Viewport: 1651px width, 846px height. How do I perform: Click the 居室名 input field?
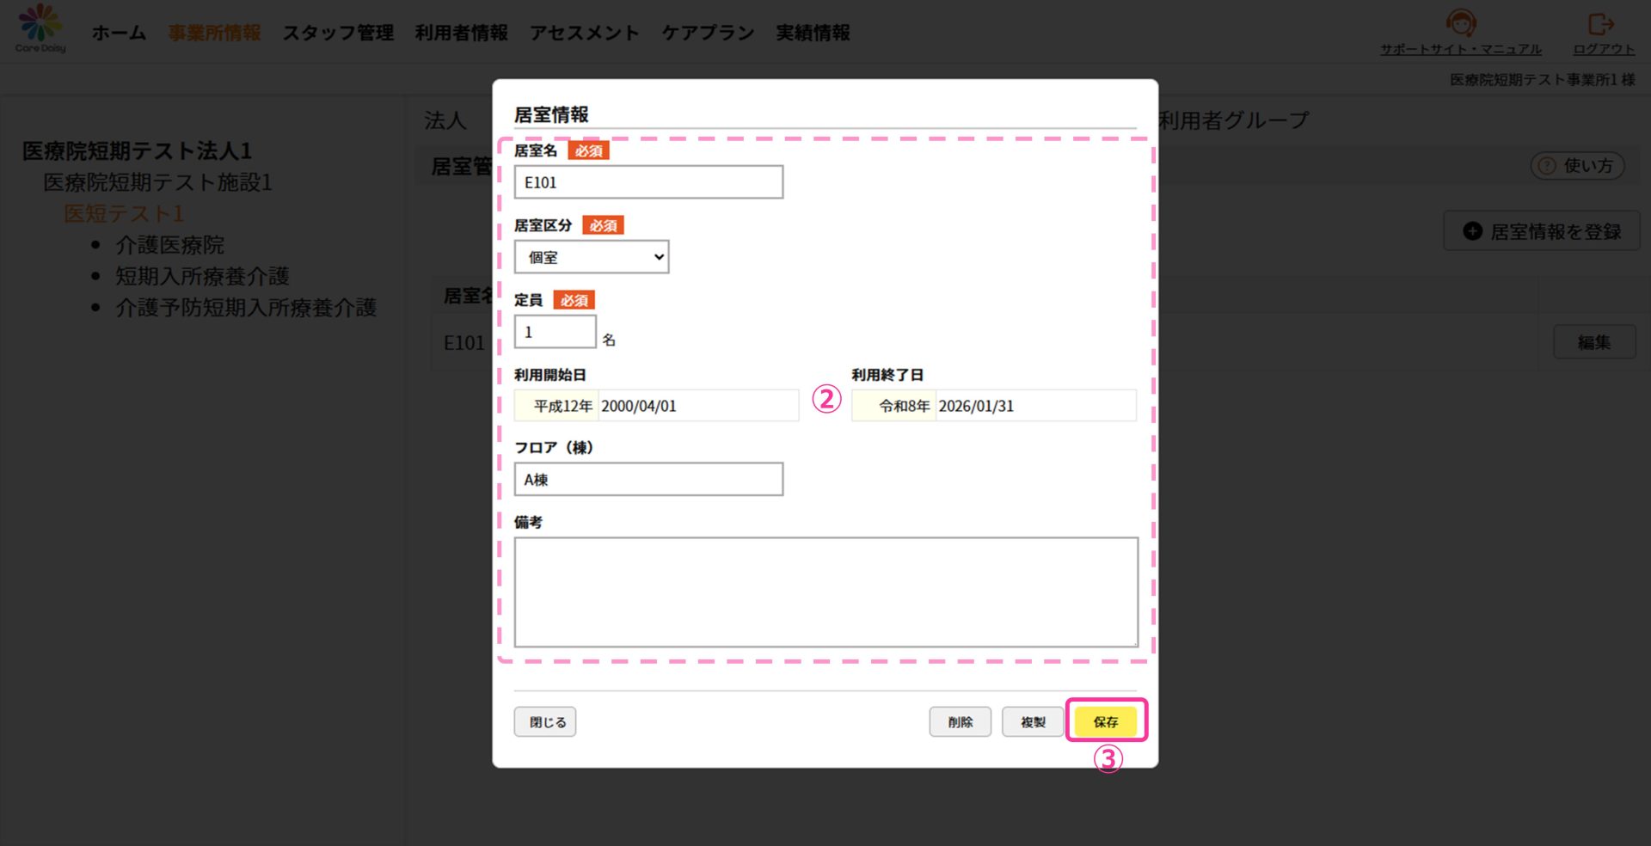648,182
